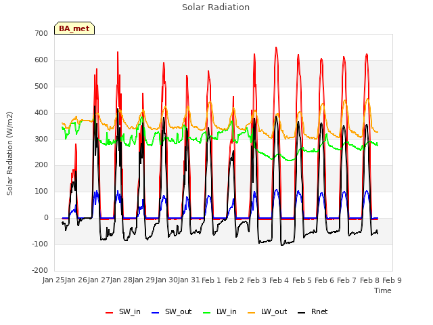The width and height of the screenshot is (433, 325).
Task: Toggle SW_in series in legend
Action: coord(123,312)
